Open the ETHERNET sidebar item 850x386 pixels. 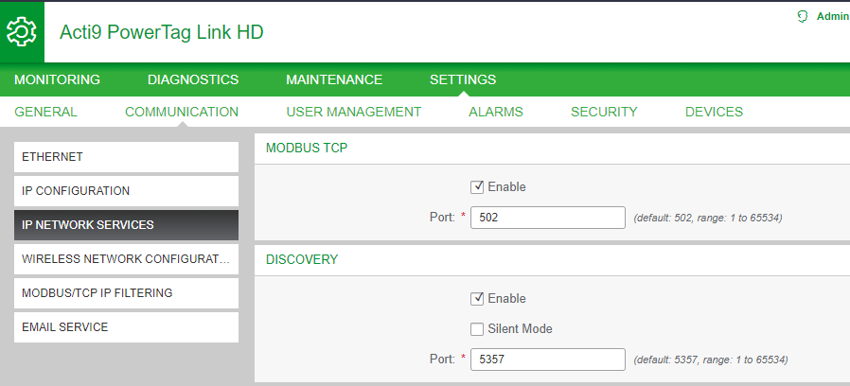tap(126, 157)
